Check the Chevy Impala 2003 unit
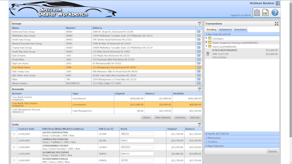 coord(14,154)
